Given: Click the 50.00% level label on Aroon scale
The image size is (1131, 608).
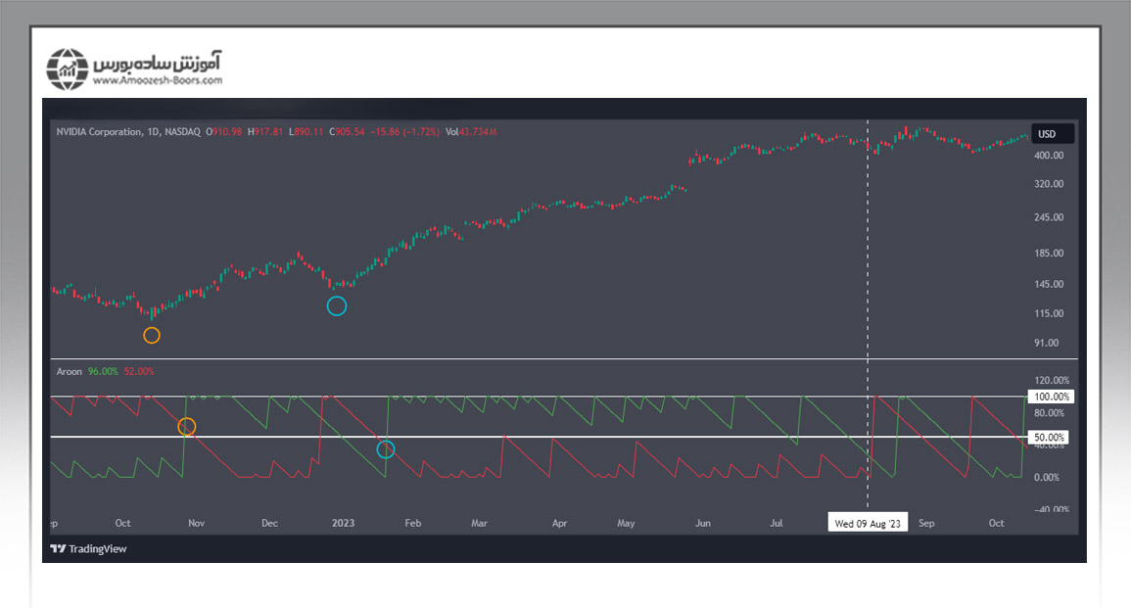Looking at the screenshot, I should (x=1050, y=437).
